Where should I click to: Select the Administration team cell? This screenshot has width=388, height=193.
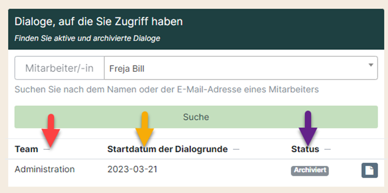44,169
